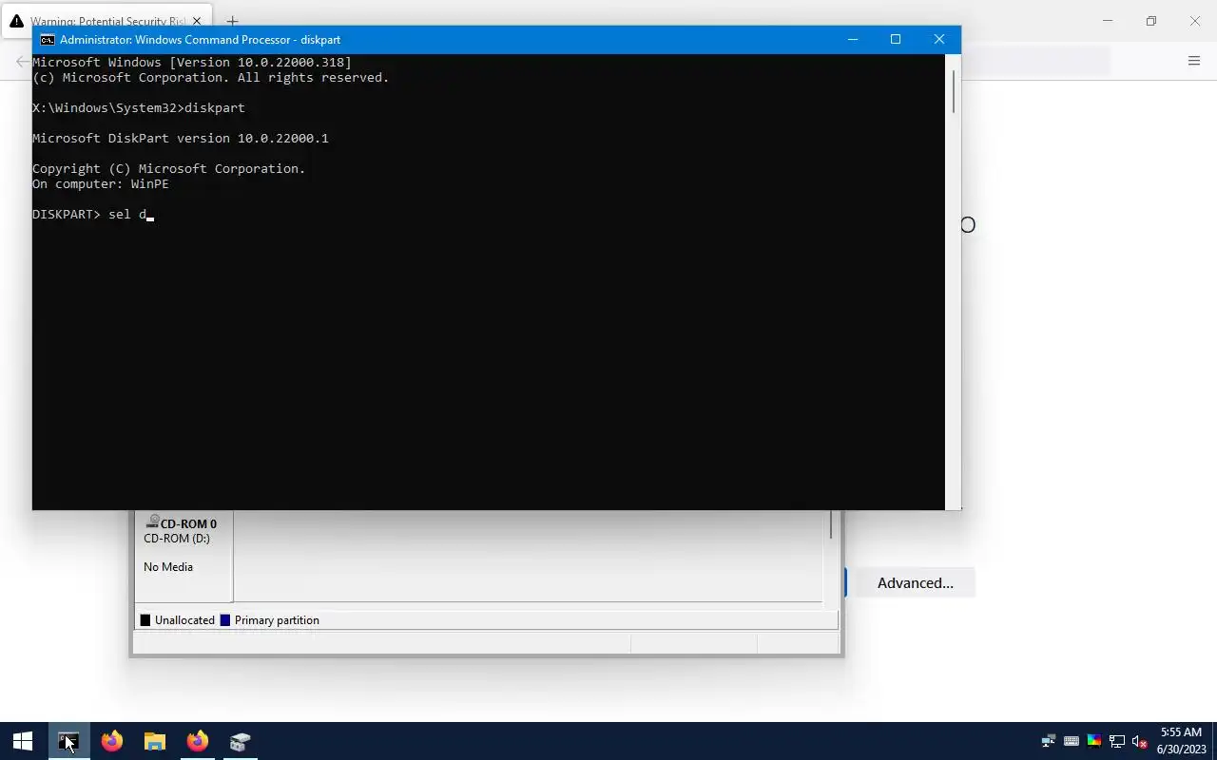Click the touch keyboard tray icon
The width and height of the screenshot is (1217, 760).
(1072, 741)
